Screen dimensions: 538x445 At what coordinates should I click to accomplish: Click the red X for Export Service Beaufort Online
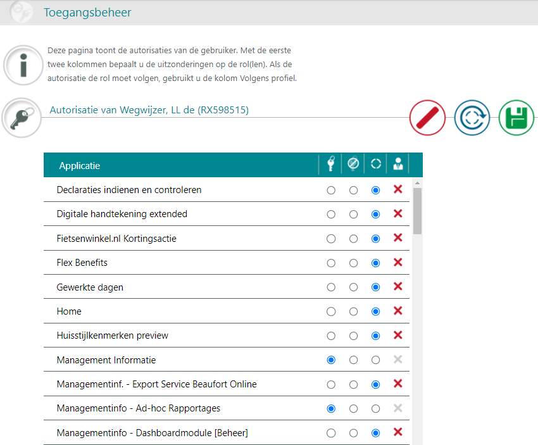pyautogui.click(x=398, y=384)
